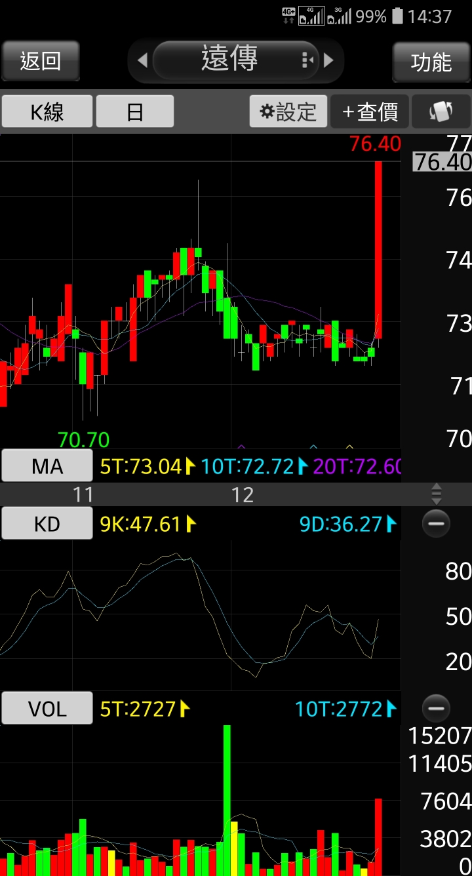
Task: Open the 功能 menu button
Action: [431, 62]
